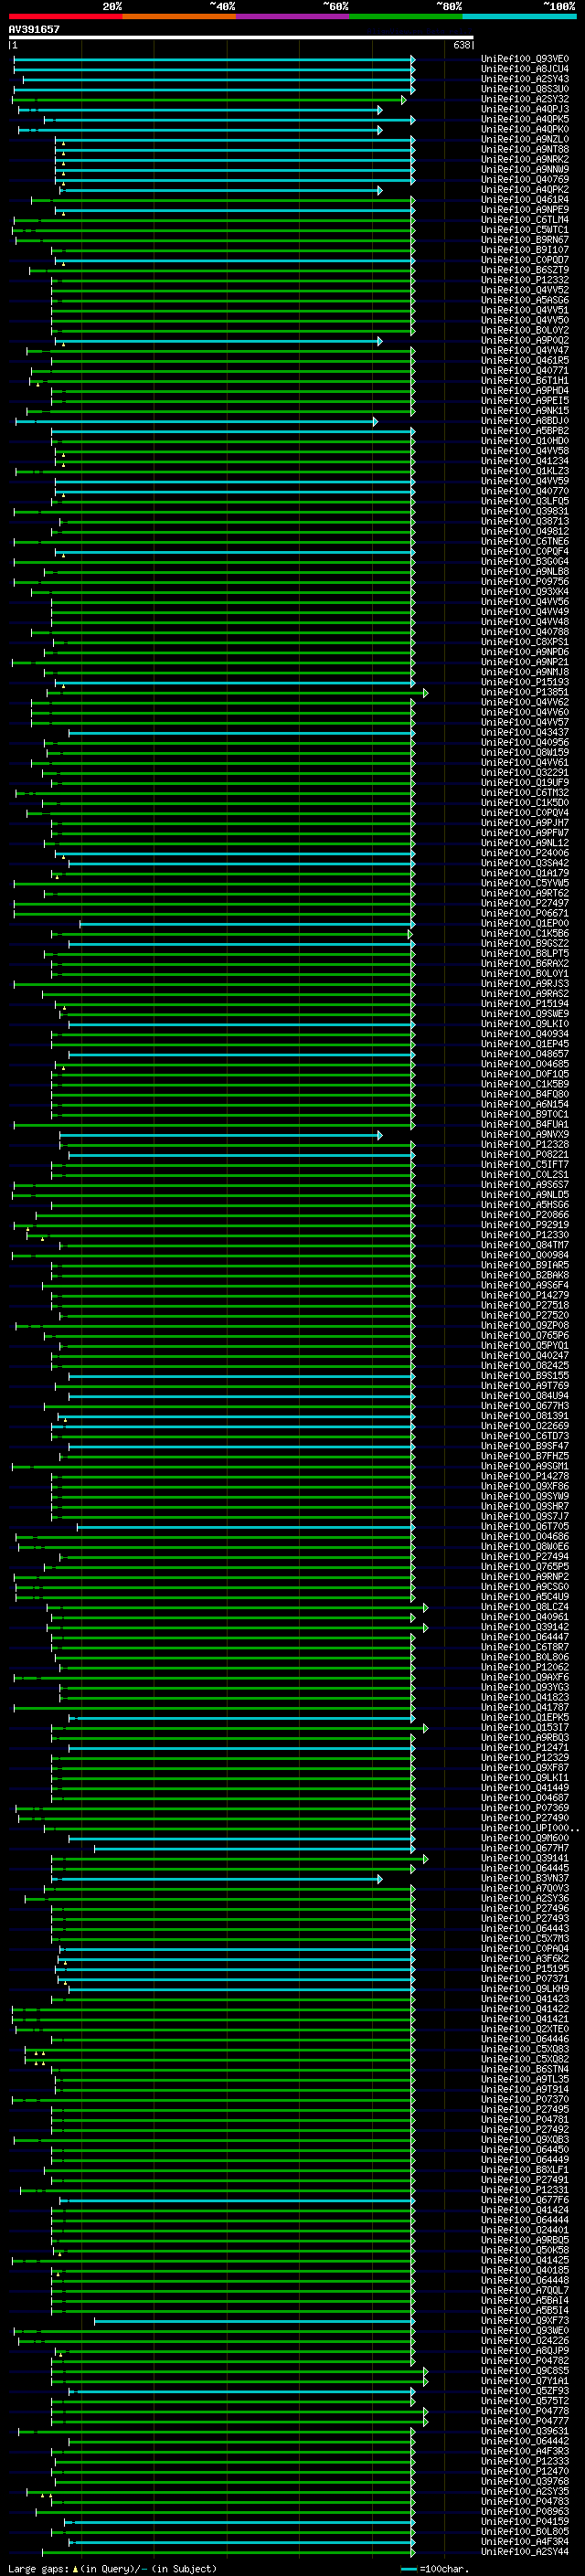Select the last hit UniRef100_A2SY44
The image size is (585, 2576).
click(x=525, y=2551)
